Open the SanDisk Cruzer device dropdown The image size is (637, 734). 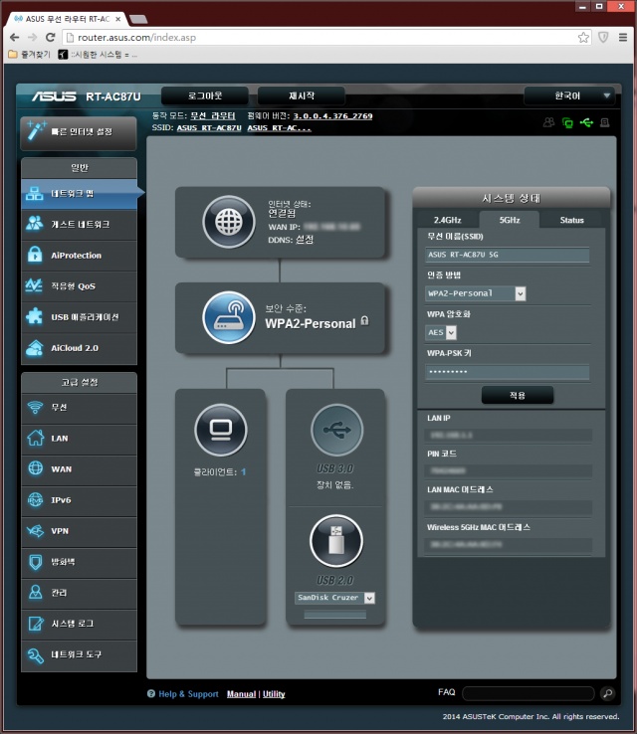(334, 598)
